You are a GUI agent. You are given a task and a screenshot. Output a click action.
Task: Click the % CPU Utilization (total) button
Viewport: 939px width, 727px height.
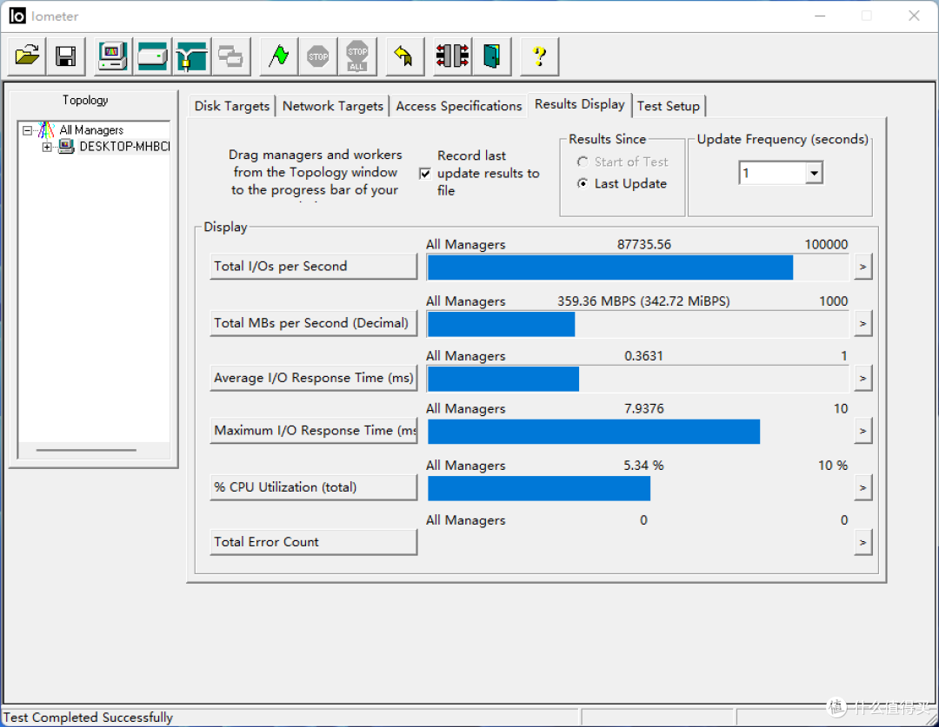tap(313, 487)
